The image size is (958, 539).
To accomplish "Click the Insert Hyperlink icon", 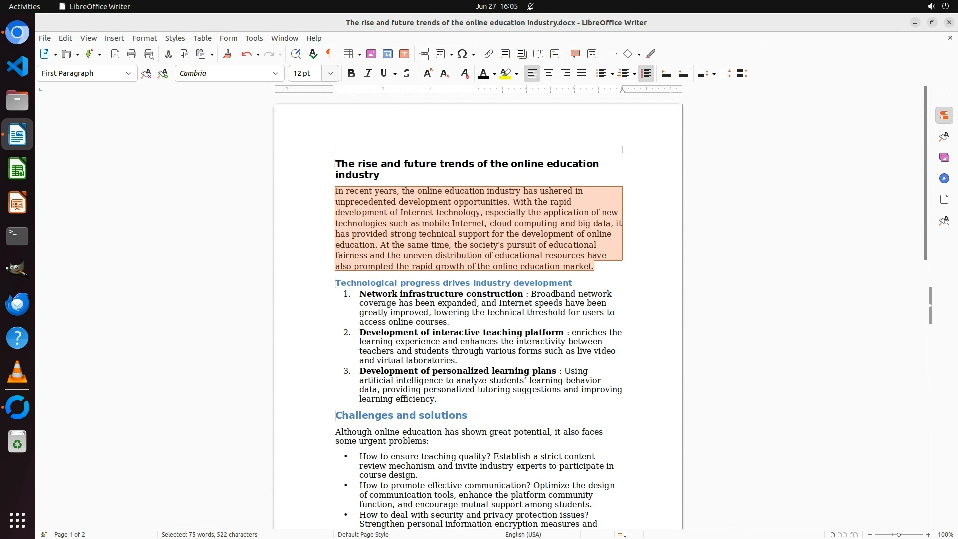I will (489, 54).
